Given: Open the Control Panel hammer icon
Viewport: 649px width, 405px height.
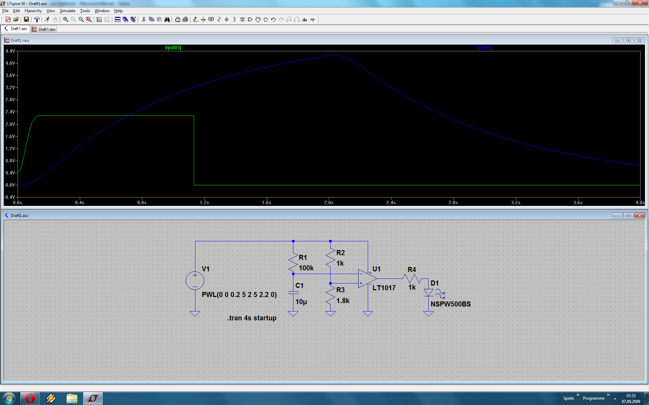Looking at the screenshot, I should click(x=37, y=20).
